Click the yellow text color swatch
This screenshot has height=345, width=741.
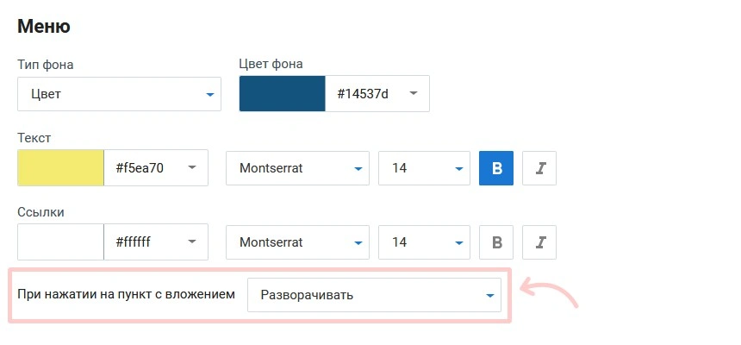(x=60, y=168)
